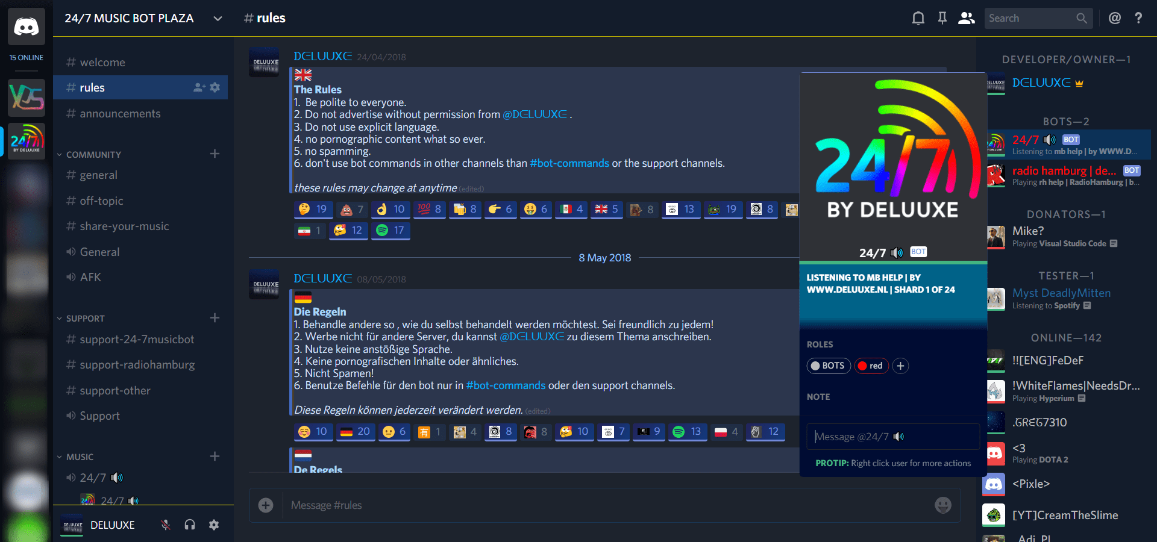Select radio hamburg bot in member list
Viewport: 1157px width, 542px height.
[1067, 175]
